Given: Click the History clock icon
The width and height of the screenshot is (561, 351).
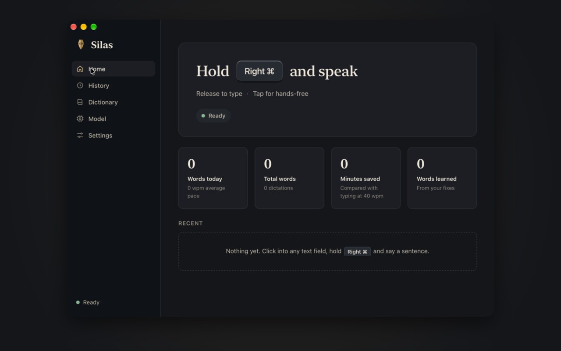Looking at the screenshot, I should 80,86.
